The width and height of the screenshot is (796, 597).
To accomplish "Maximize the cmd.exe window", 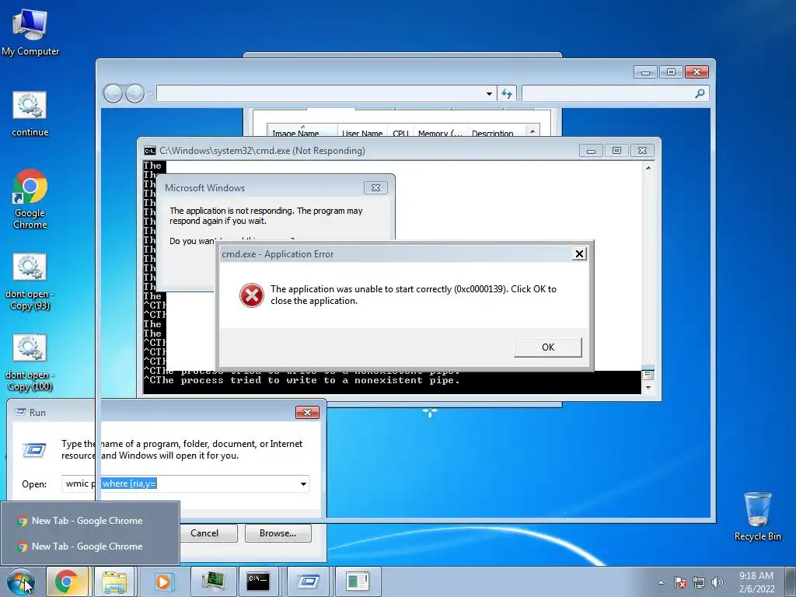I will tap(616, 151).
